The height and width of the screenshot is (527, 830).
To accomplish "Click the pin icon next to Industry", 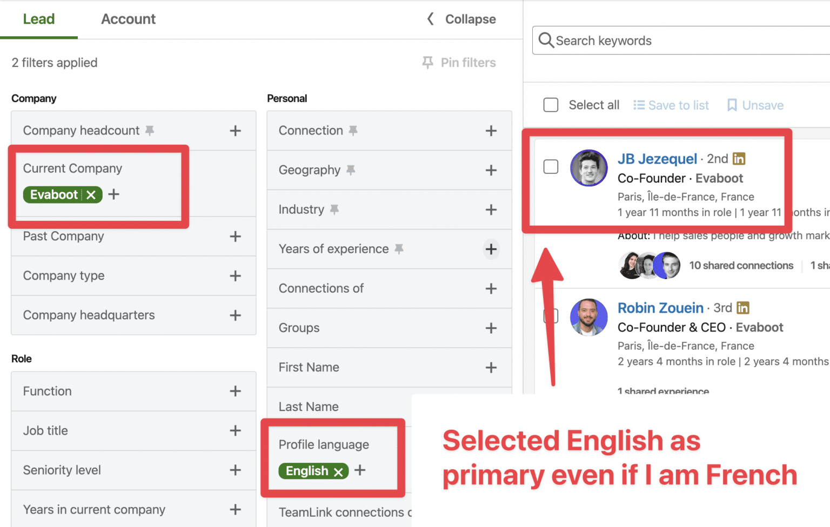I will [335, 209].
